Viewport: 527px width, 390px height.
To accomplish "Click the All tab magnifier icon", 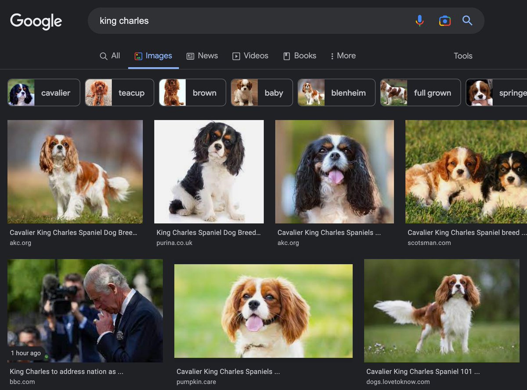I will (104, 56).
